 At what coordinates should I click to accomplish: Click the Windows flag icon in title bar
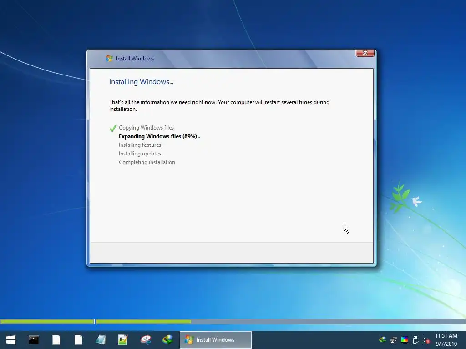109,58
